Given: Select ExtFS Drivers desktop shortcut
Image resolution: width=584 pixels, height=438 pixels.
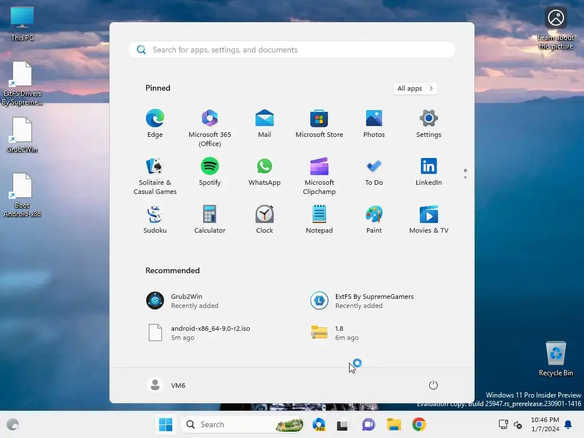Looking at the screenshot, I should (x=22, y=83).
